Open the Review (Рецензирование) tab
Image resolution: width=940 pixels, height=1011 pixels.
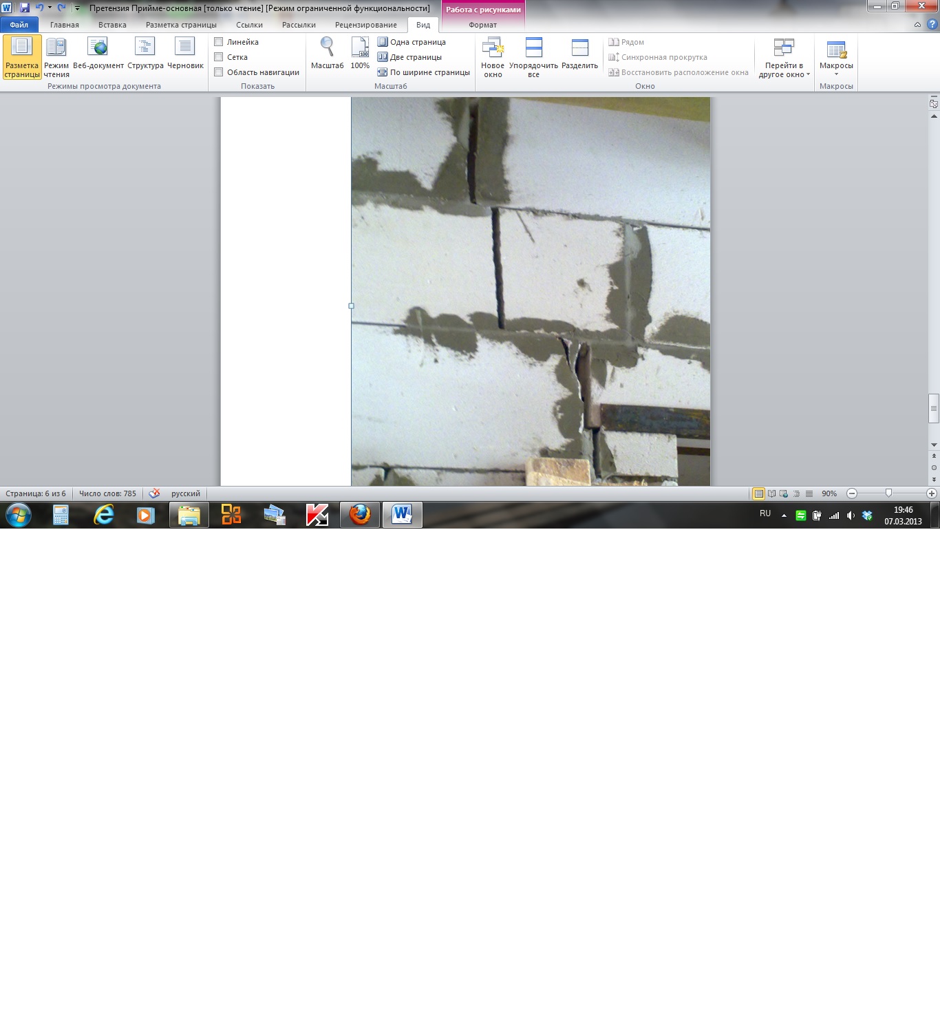pos(365,25)
